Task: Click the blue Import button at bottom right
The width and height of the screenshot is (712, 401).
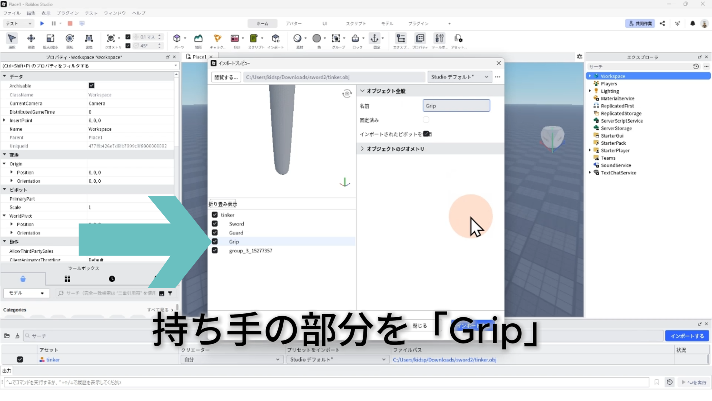Action: coord(687,336)
